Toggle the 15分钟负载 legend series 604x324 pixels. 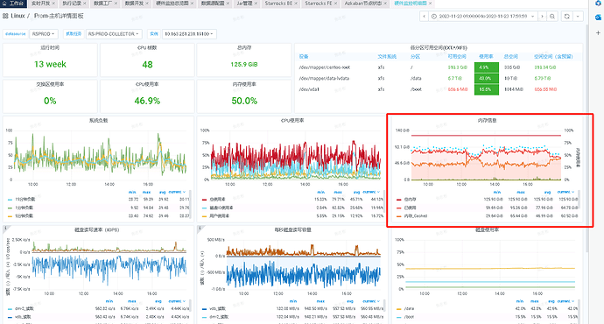tap(25, 200)
